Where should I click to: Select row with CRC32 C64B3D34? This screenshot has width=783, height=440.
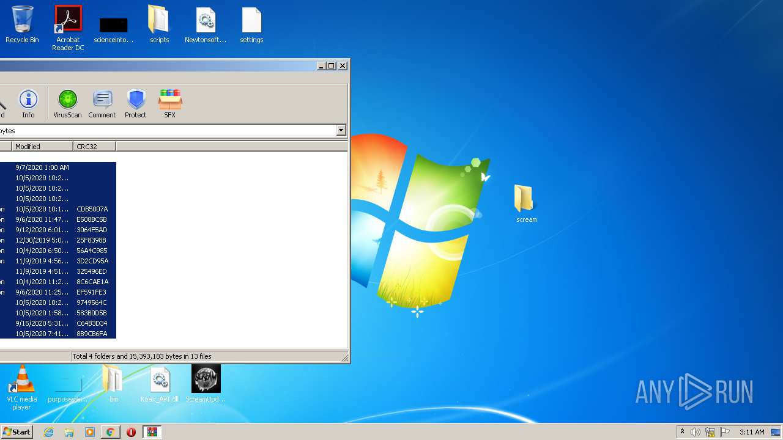(x=58, y=323)
